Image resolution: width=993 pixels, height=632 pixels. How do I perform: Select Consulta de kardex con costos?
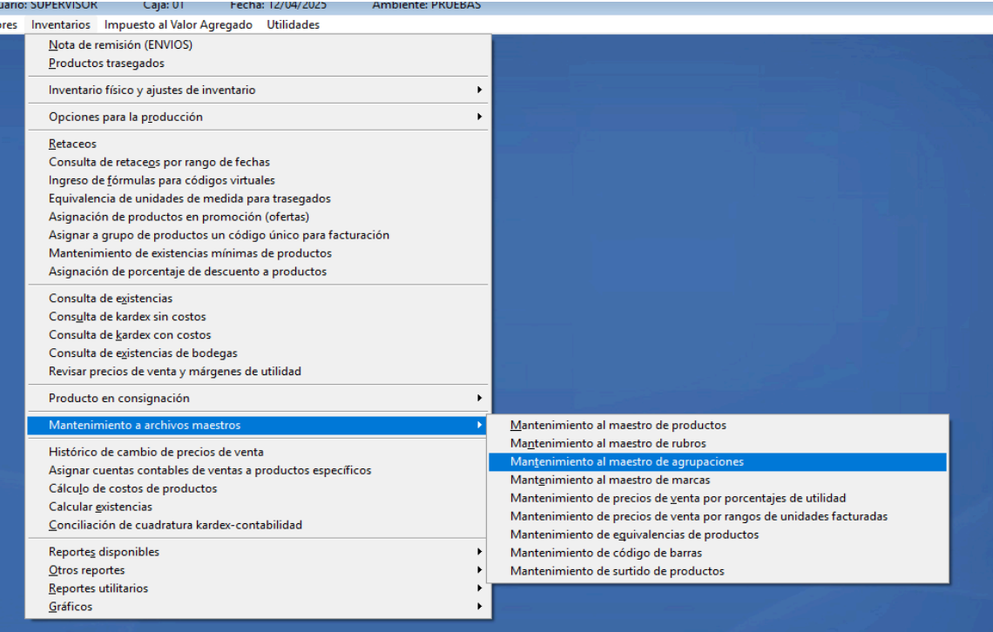coord(130,334)
